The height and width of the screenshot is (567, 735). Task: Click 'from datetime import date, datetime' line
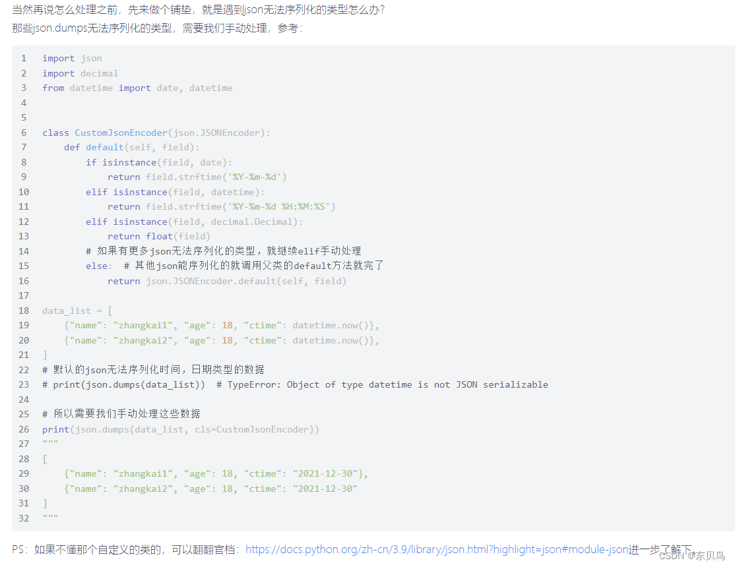(137, 88)
